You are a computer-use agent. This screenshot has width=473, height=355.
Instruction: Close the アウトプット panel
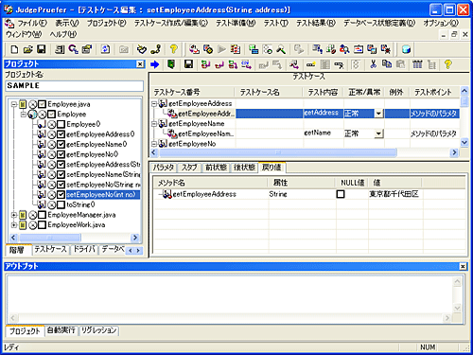[463, 267]
